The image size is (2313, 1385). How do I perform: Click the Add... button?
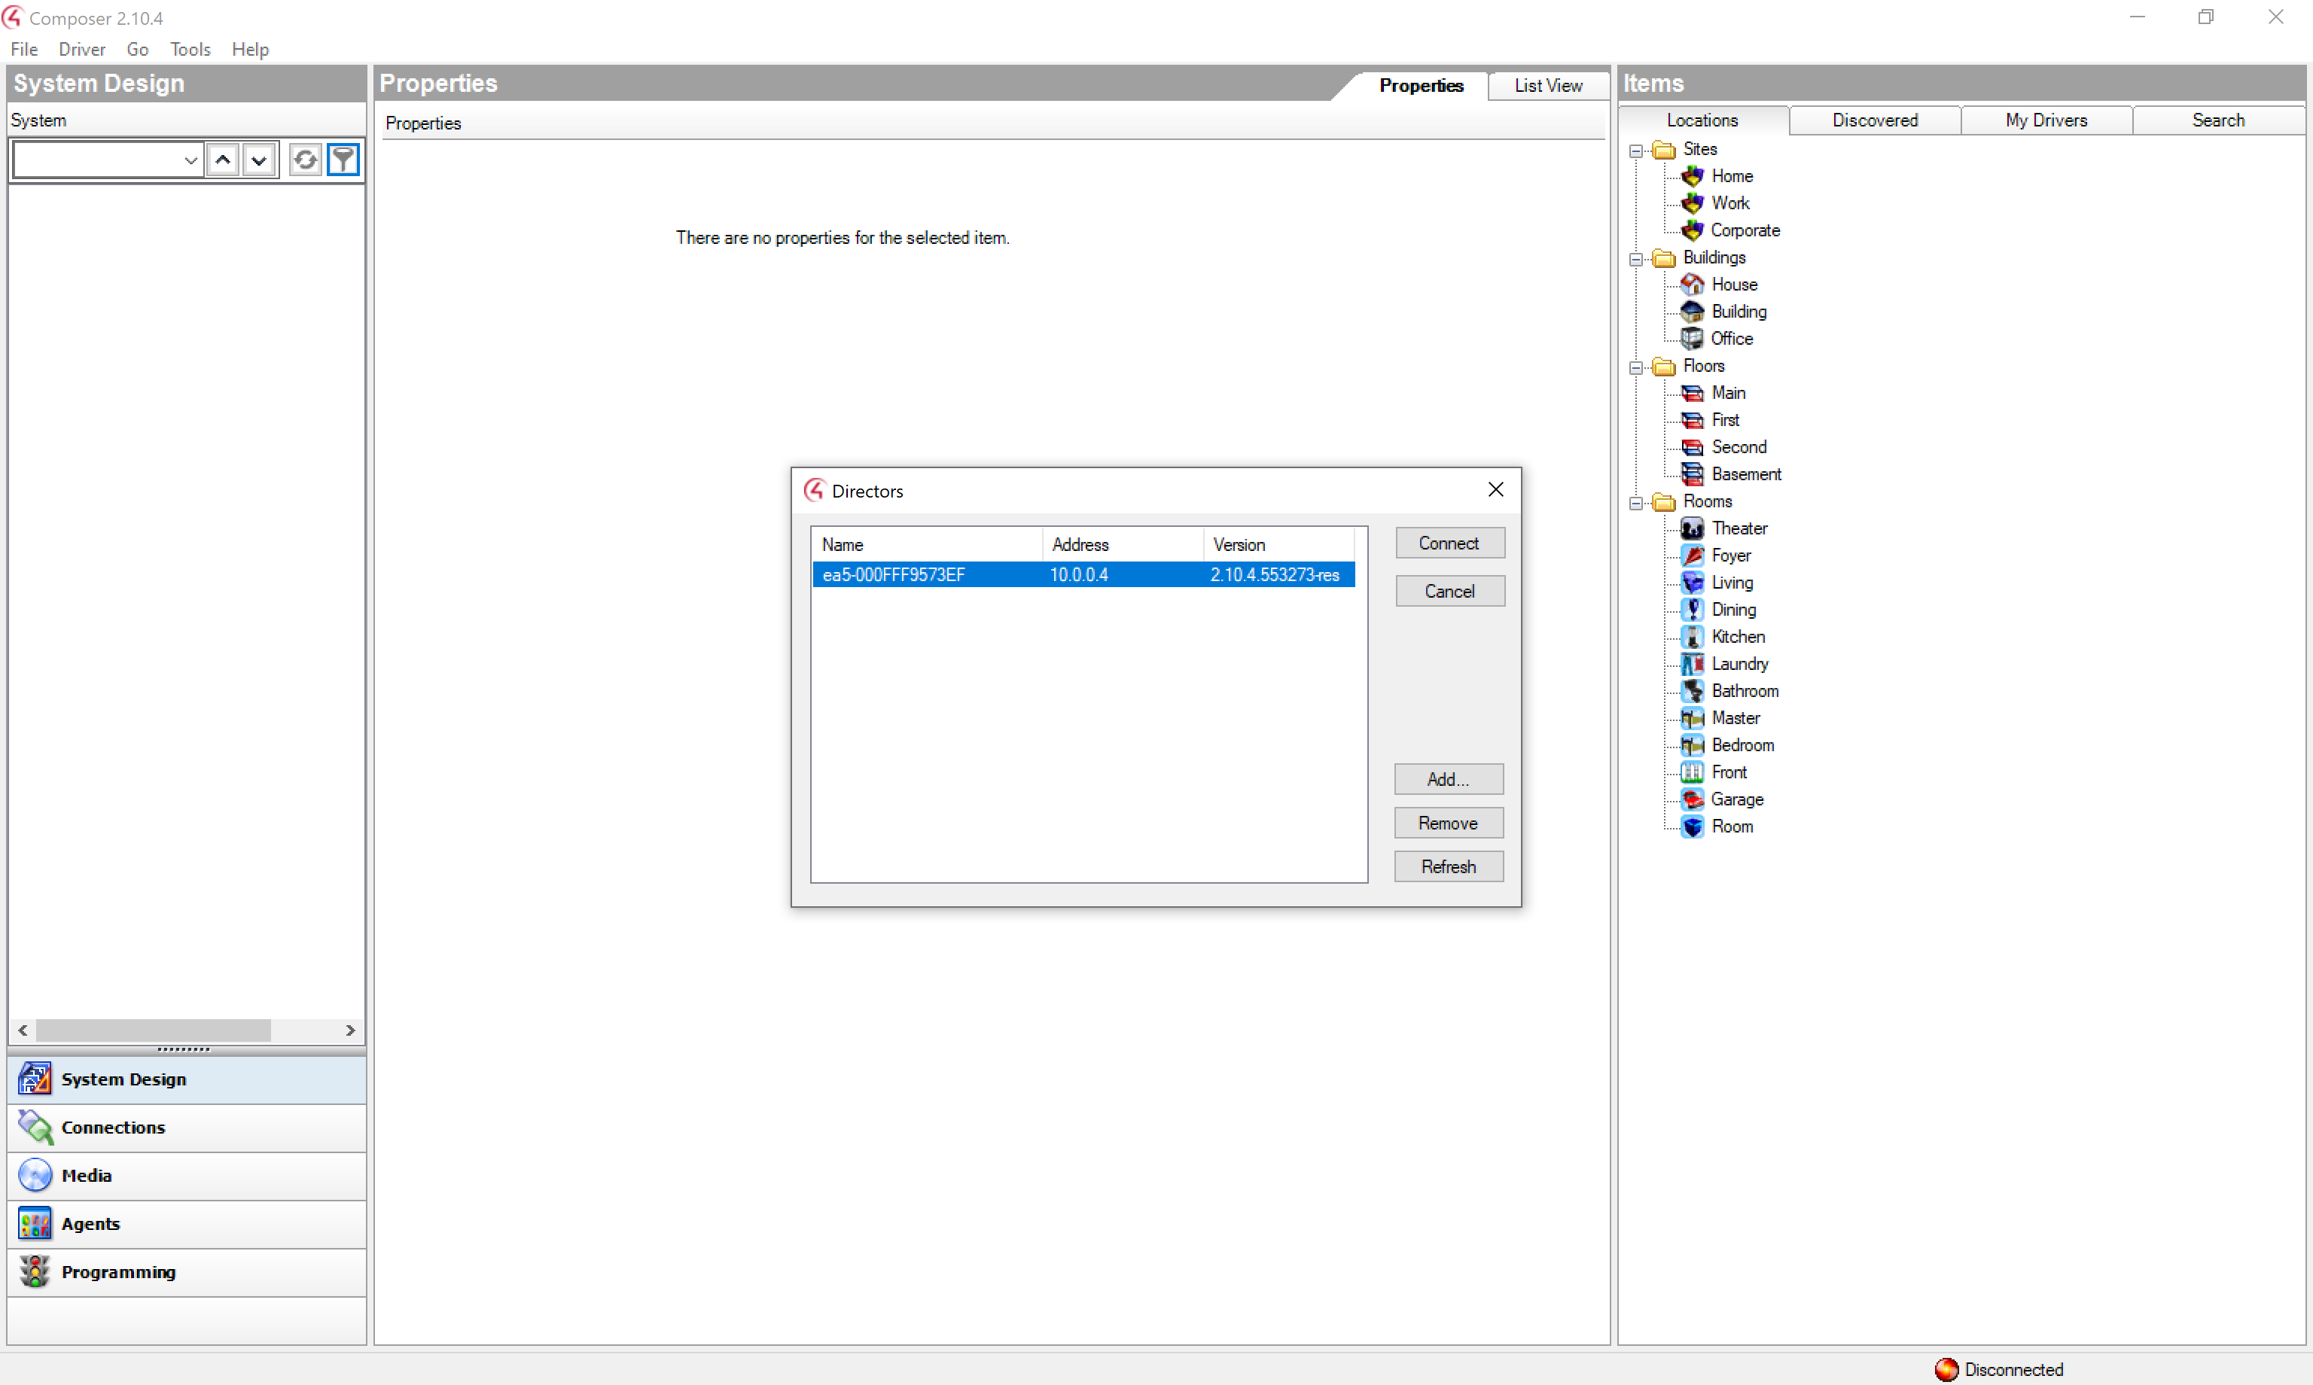click(1448, 779)
